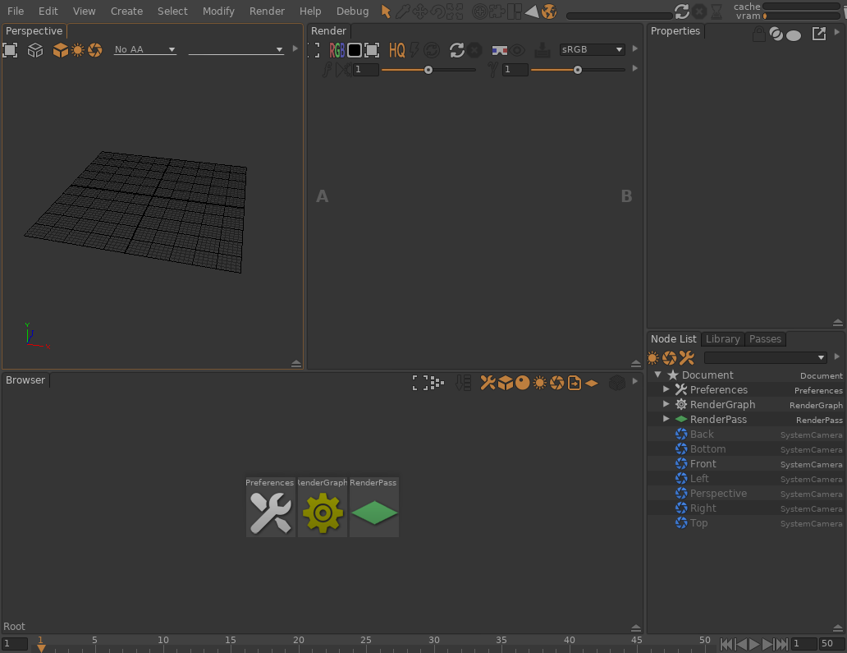This screenshot has height=653, width=847.
Task: Click the wireframe cube icon in Perspective toolbar
Action: tap(35, 50)
